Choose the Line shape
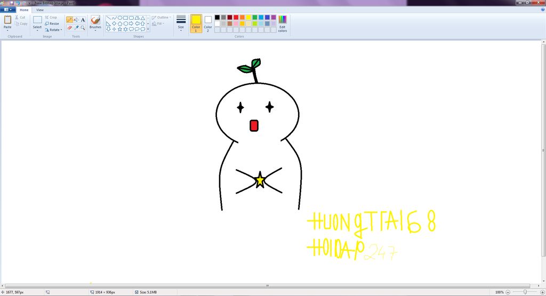The width and height of the screenshot is (546, 296). (x=108, y=18)
